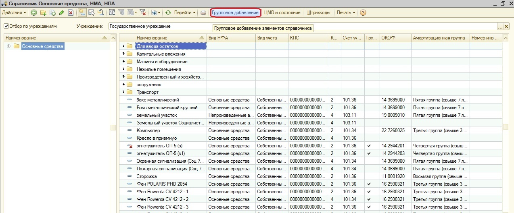514x213 pixels.
Task: Click item icon of бокс металлический row
Action: pyautogui.click(x=130, y=100)
